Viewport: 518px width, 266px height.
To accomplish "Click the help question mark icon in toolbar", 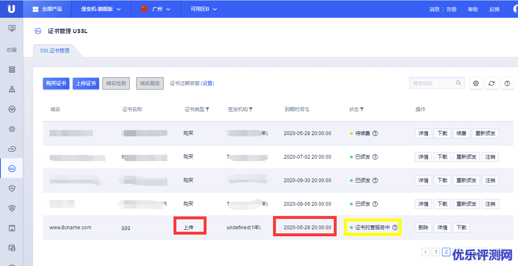I will pyautogui.click(x=507, y=83).
